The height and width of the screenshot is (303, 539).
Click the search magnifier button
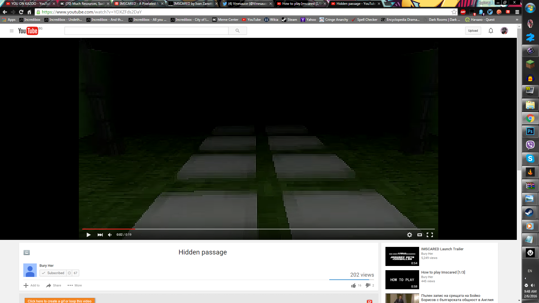point(237,31)
